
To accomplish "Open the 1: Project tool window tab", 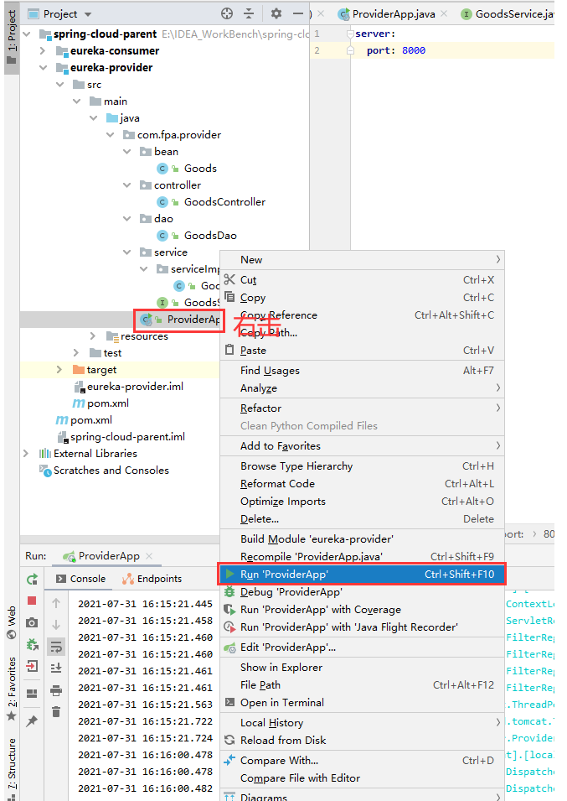I will point(11,37).
